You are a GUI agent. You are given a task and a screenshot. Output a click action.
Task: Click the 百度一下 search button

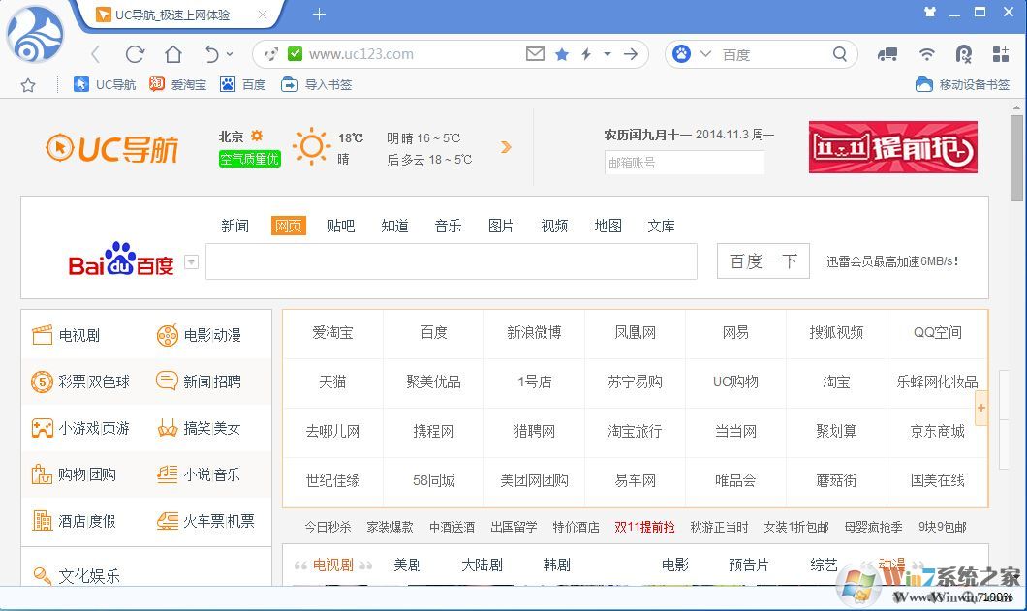pos(762,260)
